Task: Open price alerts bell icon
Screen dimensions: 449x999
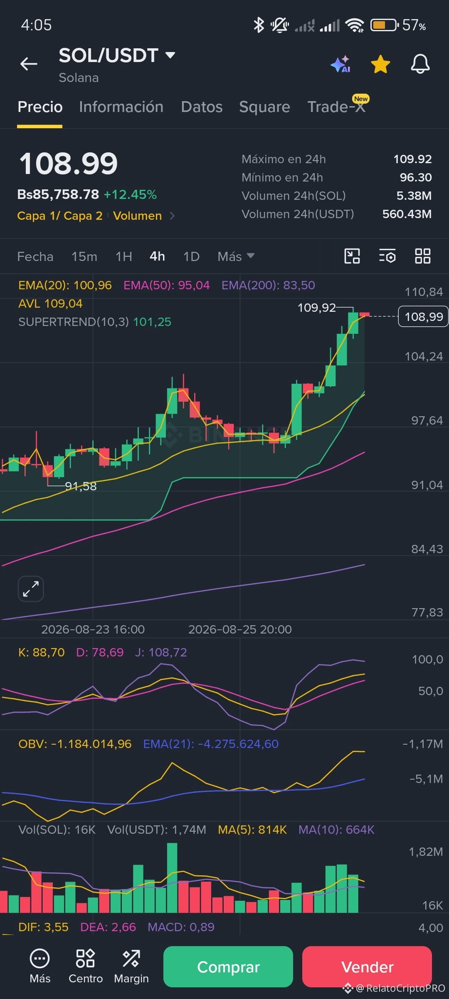Action: point(420,64)
